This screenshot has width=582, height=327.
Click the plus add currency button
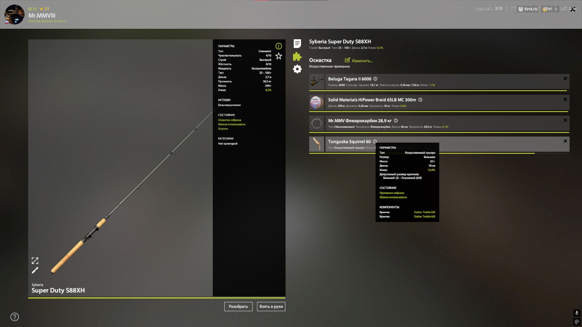556,9
